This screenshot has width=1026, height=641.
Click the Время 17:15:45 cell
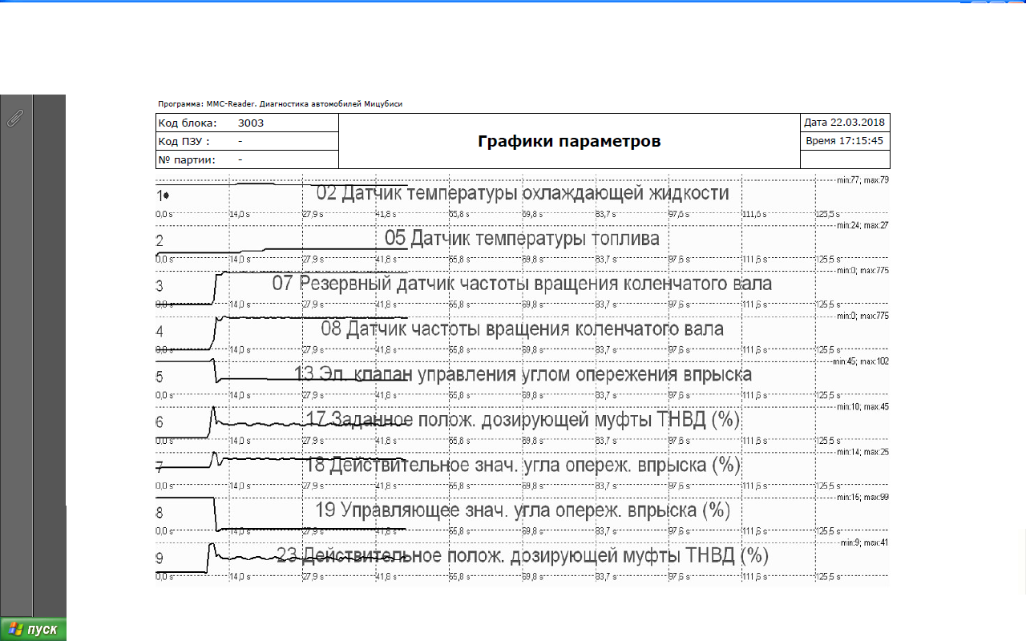pos(845,141)
